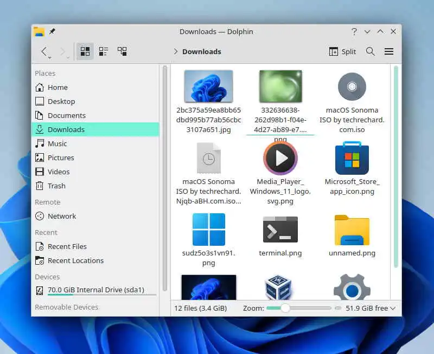Open Home in Places
Viewport: 434px width, 354px height.
[x=95, y=87]
